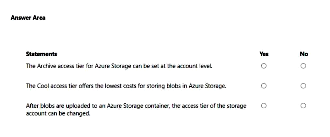Click the Archive access tier statement text
330x137 pixels.
pyautogui.click(x=119, y=66)
